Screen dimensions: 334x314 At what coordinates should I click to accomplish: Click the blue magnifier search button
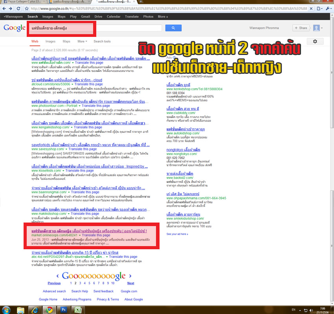(173, 28)
